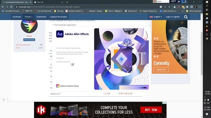
Task: Click the clock and date in the taskbar
Action: [207, 108]
